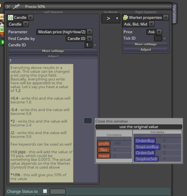187x196 pixels.
Task: Open the Find Candle by dropdown
Action: [89, 39]
